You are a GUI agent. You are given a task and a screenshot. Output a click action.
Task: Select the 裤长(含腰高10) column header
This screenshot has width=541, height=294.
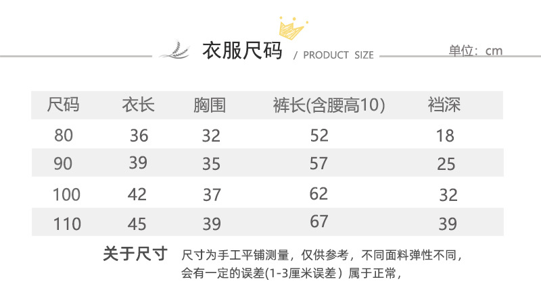[329, 105]
